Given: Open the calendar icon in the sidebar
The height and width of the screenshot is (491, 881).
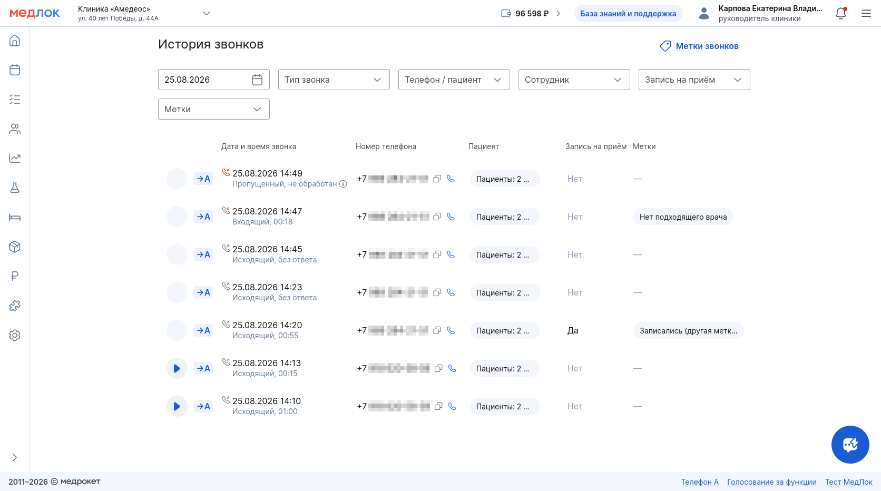Looking at the screenshot, I should [x=15, y=70].
